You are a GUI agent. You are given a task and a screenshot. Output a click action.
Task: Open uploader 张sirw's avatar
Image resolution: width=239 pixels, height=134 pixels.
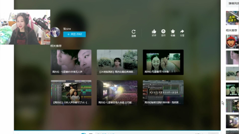coord(55,32)
